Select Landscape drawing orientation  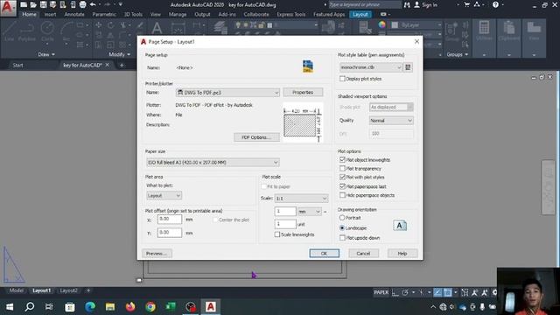342,227
